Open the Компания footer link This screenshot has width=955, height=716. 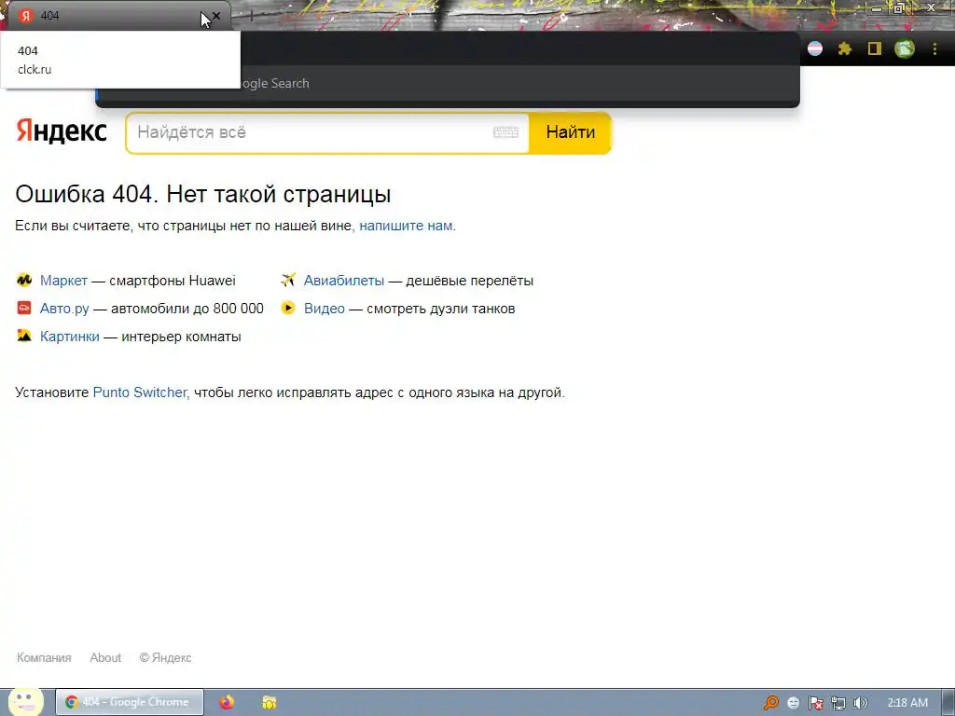tap(44, 657)
